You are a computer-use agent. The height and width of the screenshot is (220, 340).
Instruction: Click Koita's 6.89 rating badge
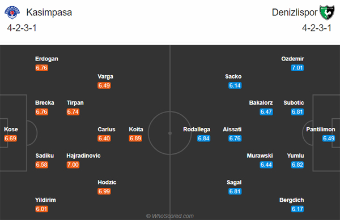(135, 138)
